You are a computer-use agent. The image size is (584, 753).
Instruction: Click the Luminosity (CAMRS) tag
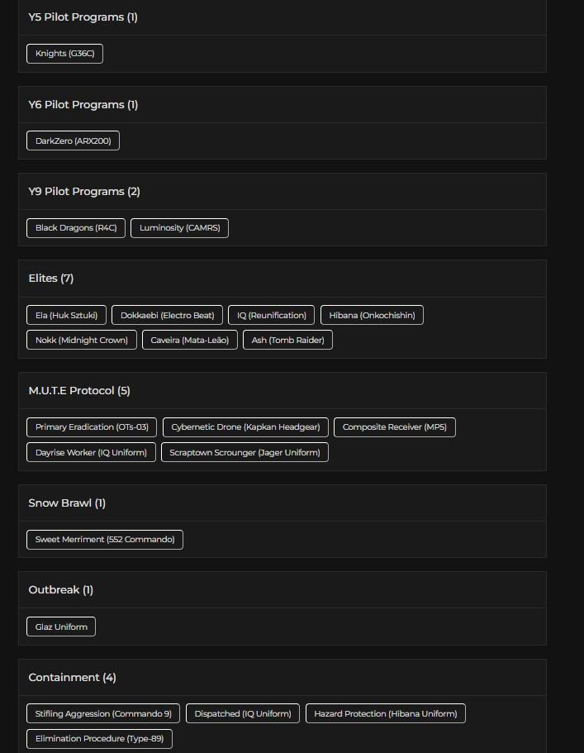(x=179, y=228)
